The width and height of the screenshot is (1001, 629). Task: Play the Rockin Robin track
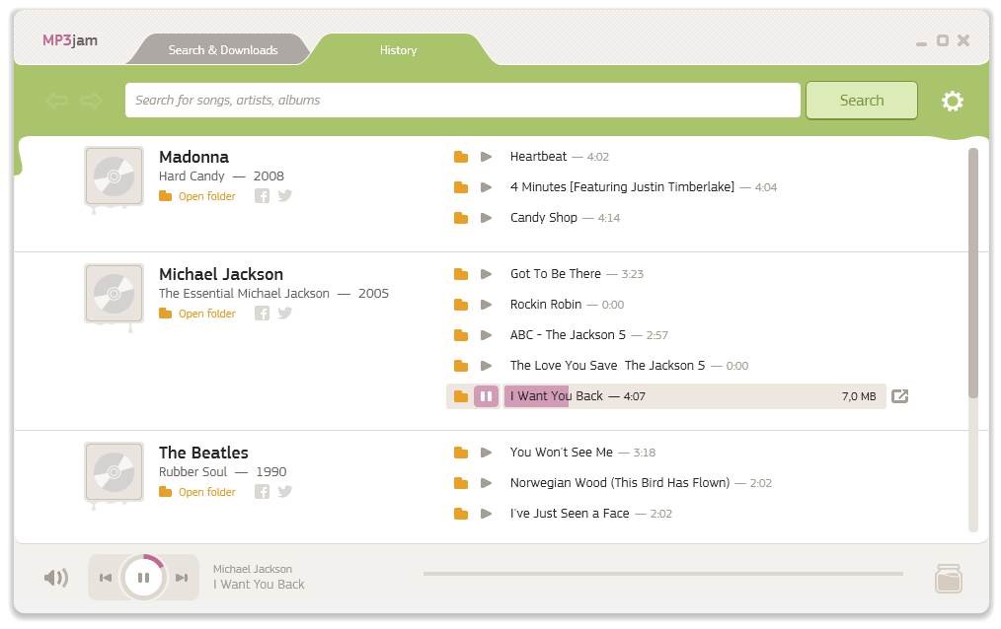[x=487, y=305]
